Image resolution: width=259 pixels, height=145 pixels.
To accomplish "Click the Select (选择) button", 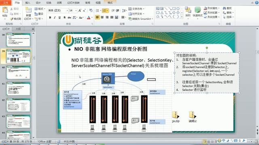I will pos(228,17).
